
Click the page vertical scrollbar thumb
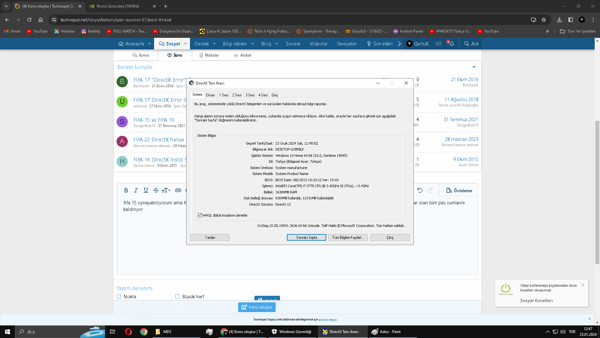pos(597,192)
